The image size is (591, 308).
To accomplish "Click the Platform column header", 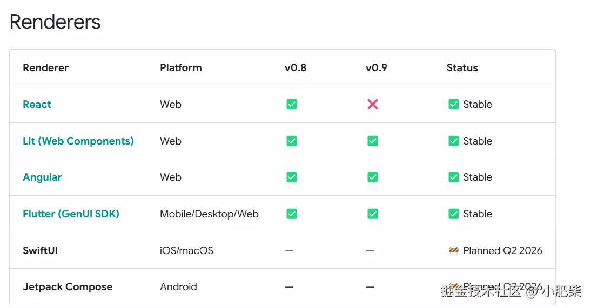I will (180, 68).
